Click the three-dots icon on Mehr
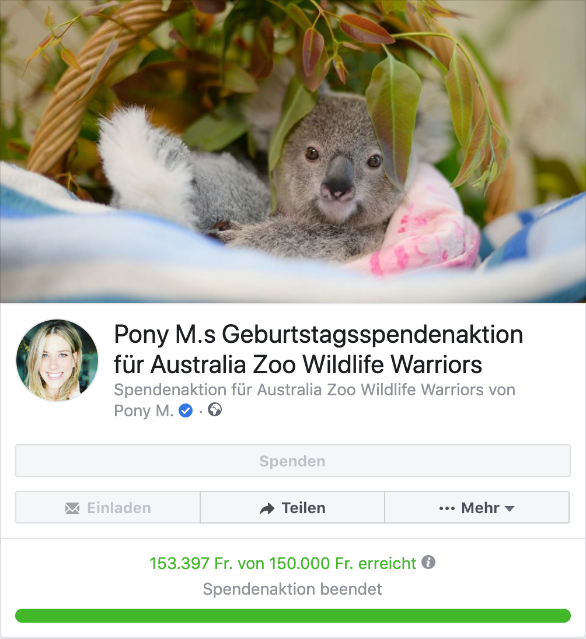Image resolution: width=586 pixels, height=639 pixels. [447, 508]
